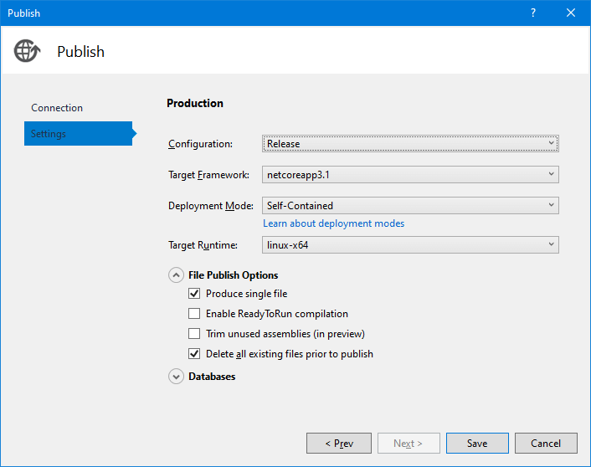Uncheck Produce single file

[x=194, y=293]
